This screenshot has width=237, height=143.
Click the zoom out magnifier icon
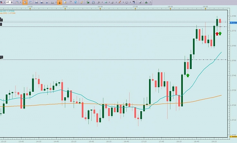pos(42,2)
